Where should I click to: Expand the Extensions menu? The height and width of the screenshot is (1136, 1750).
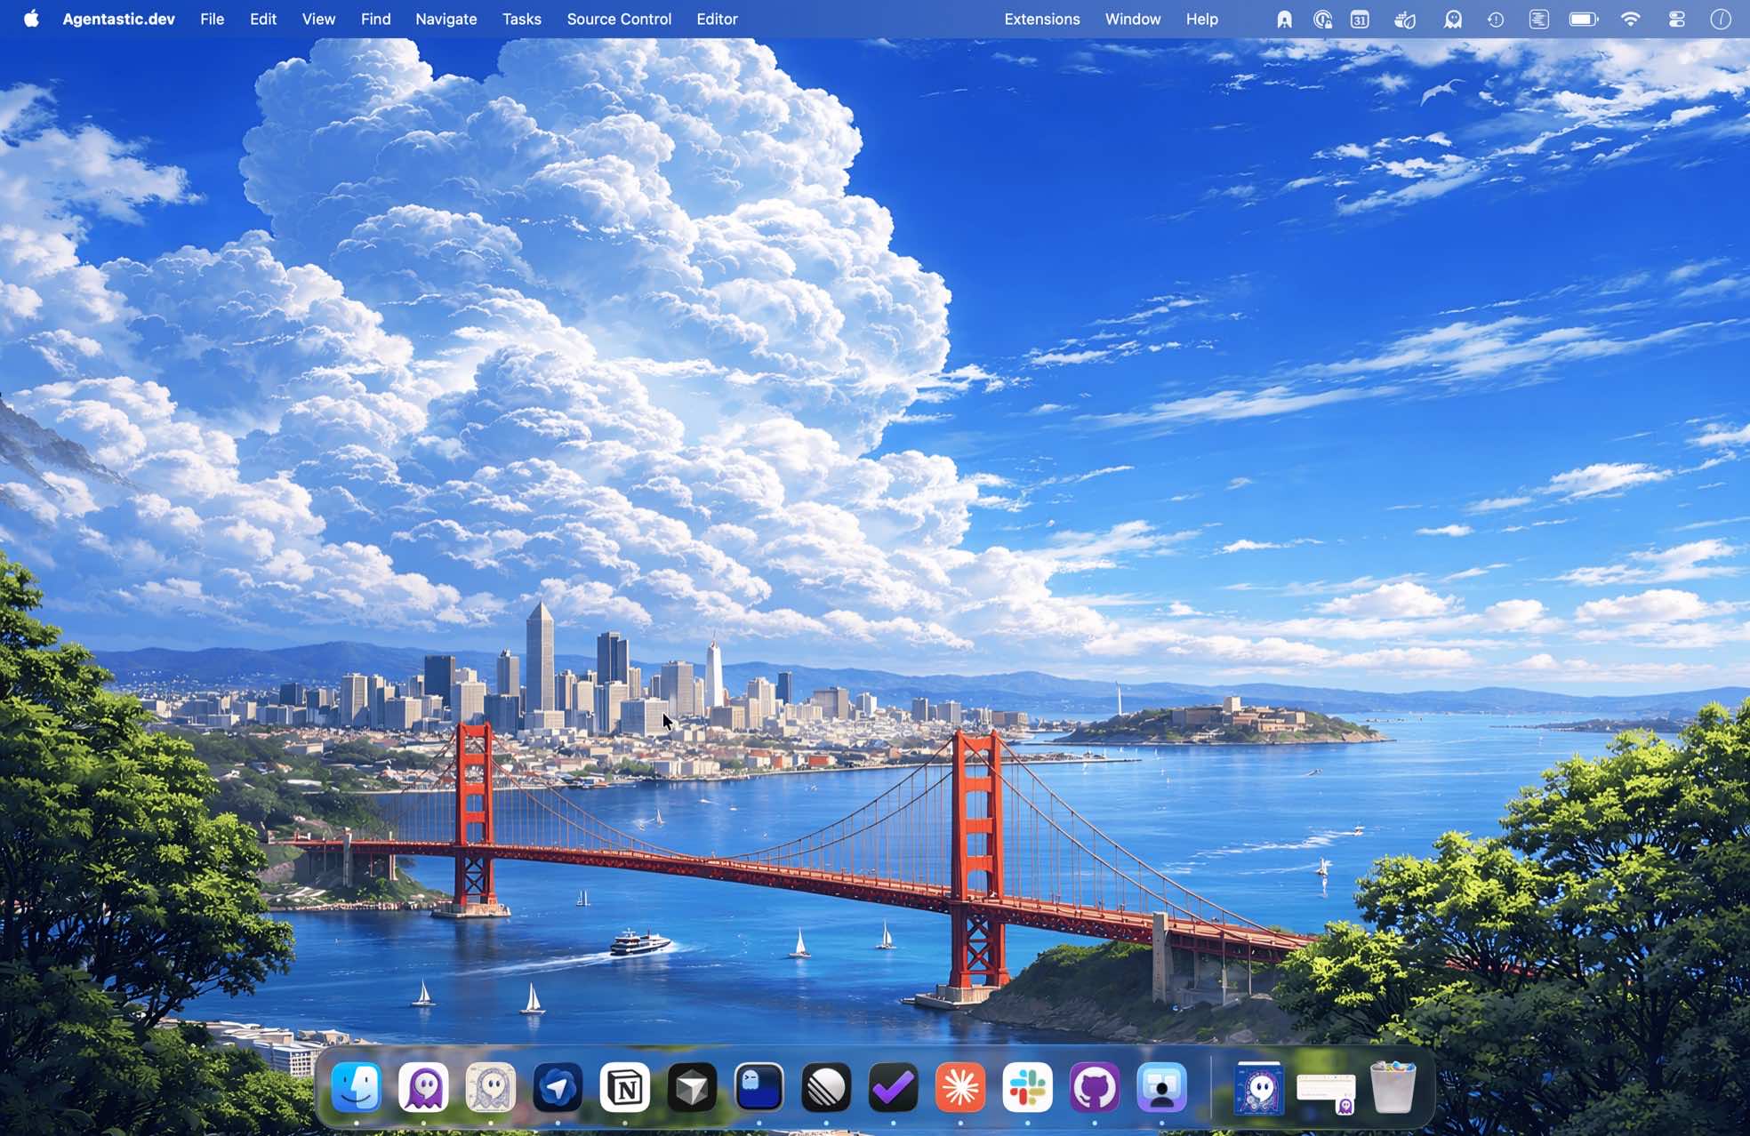1041,20
